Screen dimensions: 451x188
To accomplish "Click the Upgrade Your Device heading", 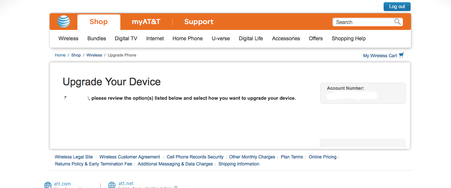I will coord(112,82).
